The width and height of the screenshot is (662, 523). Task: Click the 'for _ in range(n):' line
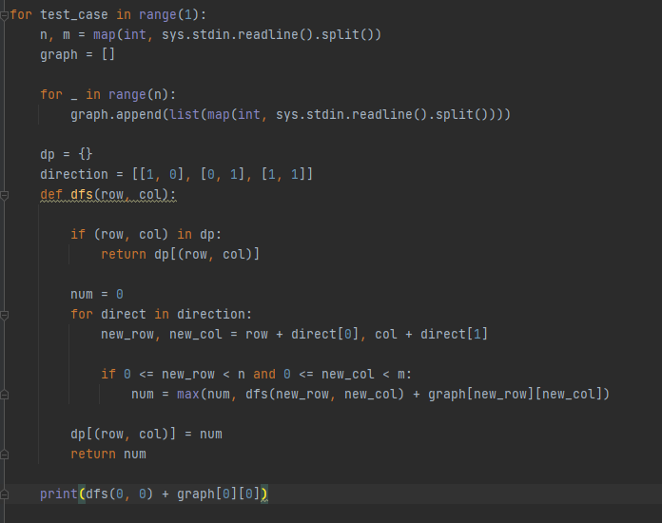tap(108, 95)
